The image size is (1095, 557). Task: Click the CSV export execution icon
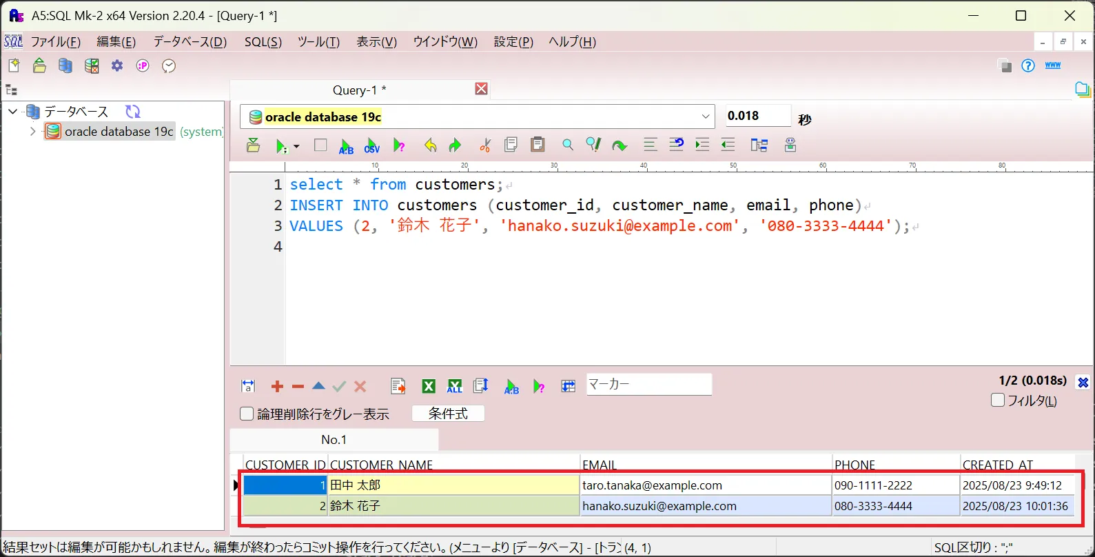click(x=372, y=145)
